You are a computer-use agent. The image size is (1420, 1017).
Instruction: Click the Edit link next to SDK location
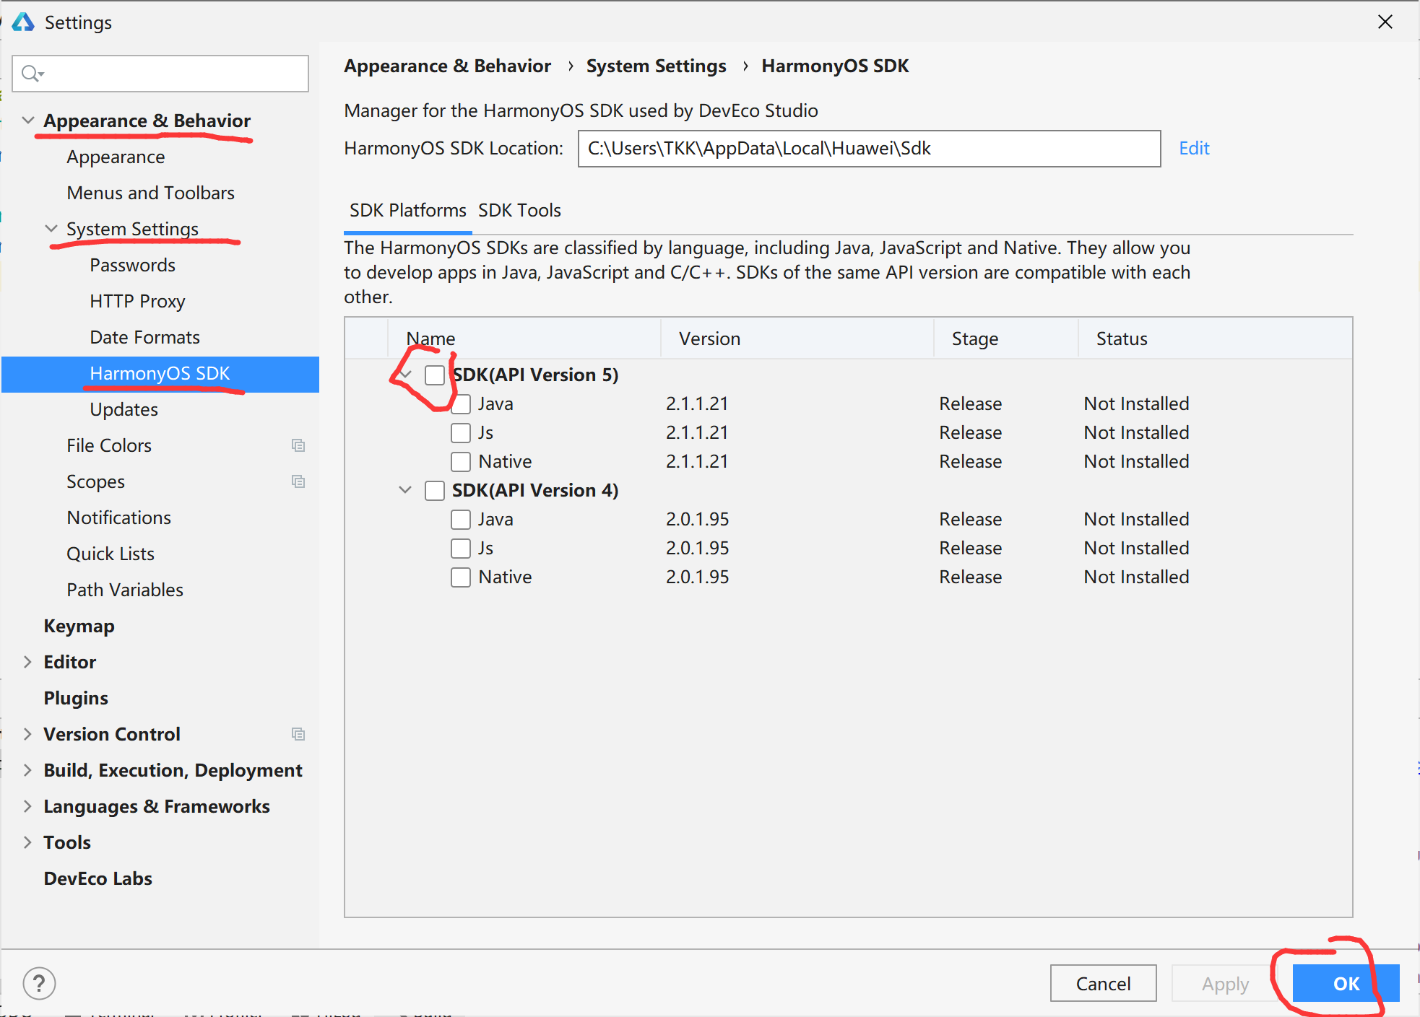[1193, 148]
